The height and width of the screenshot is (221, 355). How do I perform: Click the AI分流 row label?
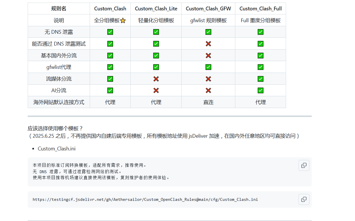point(59,90)
